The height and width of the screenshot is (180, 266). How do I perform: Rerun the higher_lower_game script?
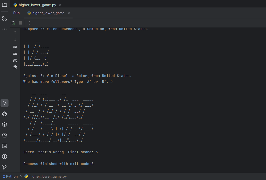tap(14, 23)
